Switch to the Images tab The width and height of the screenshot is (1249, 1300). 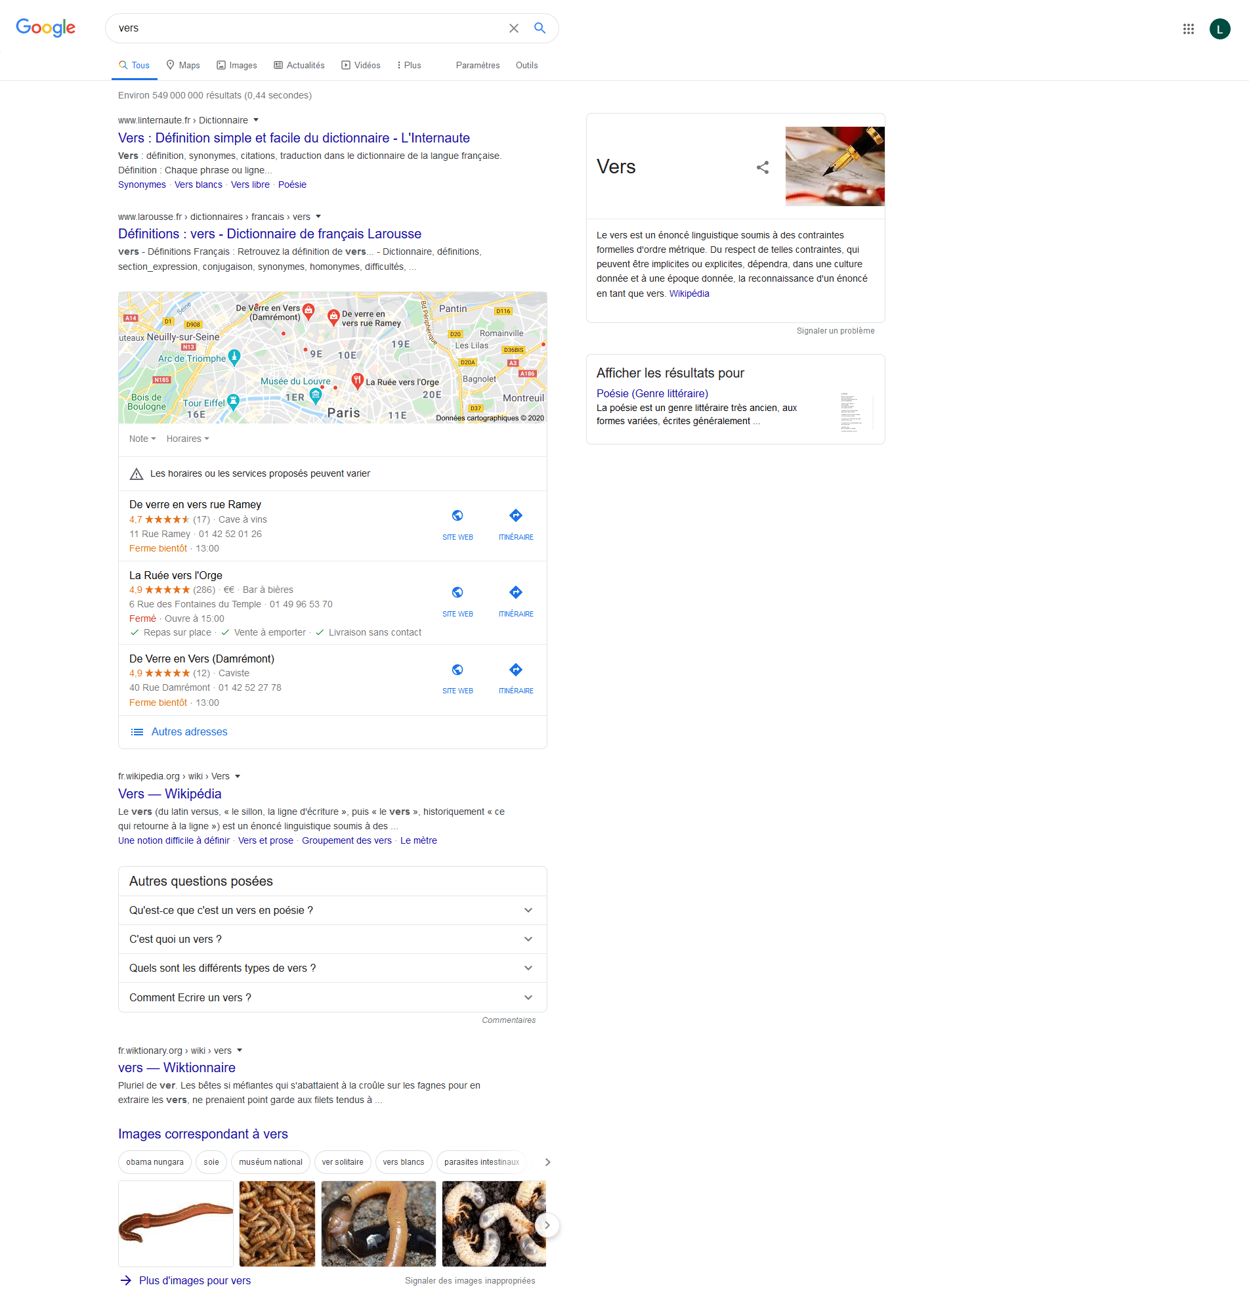click(x=237, y=65)
